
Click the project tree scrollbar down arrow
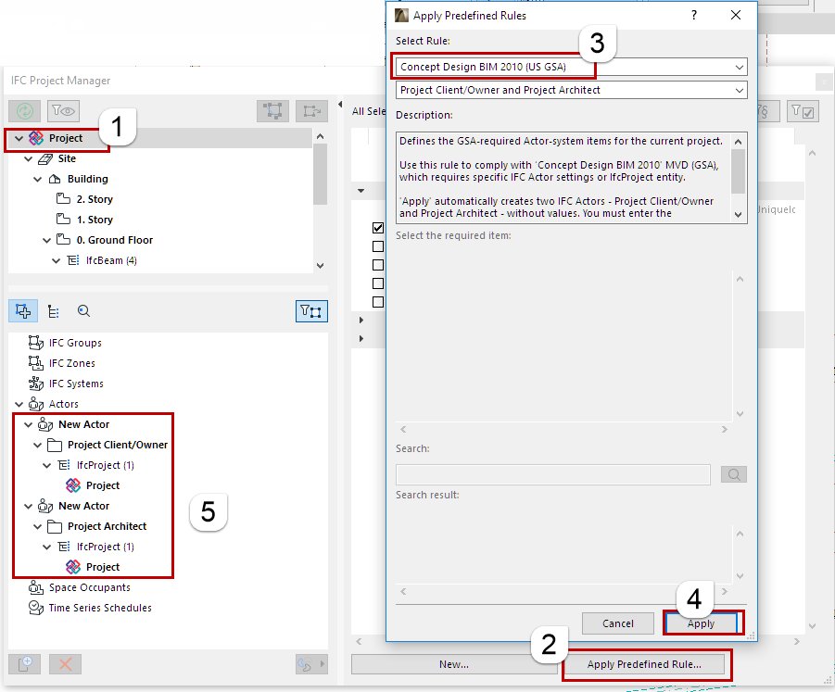coord(320,266)
